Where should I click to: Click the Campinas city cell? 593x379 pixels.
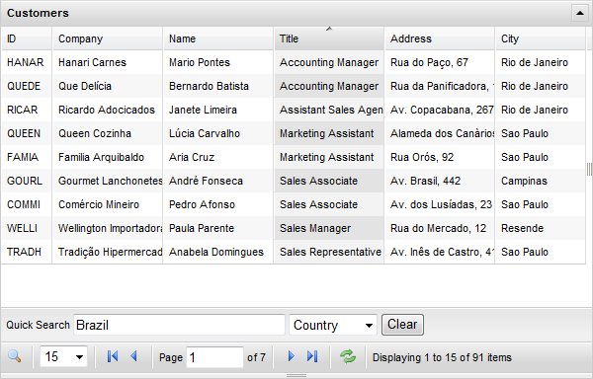[x=541, y=181]
